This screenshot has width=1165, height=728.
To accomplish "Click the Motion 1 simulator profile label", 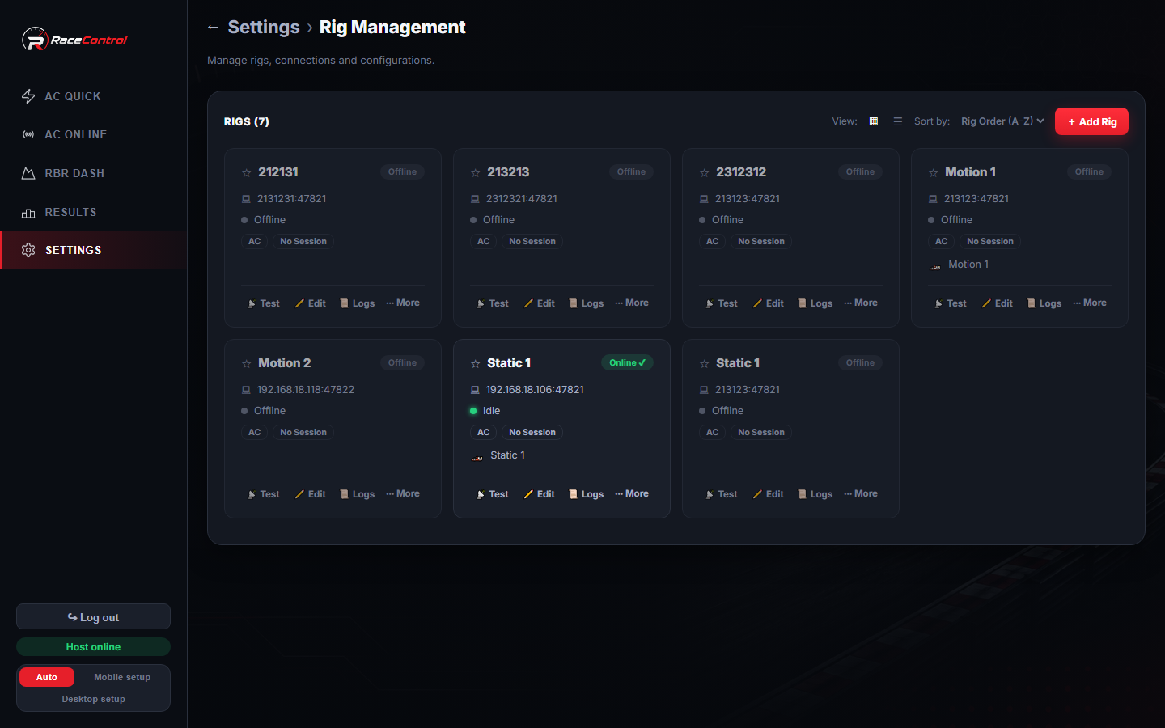I will point(968,265).
